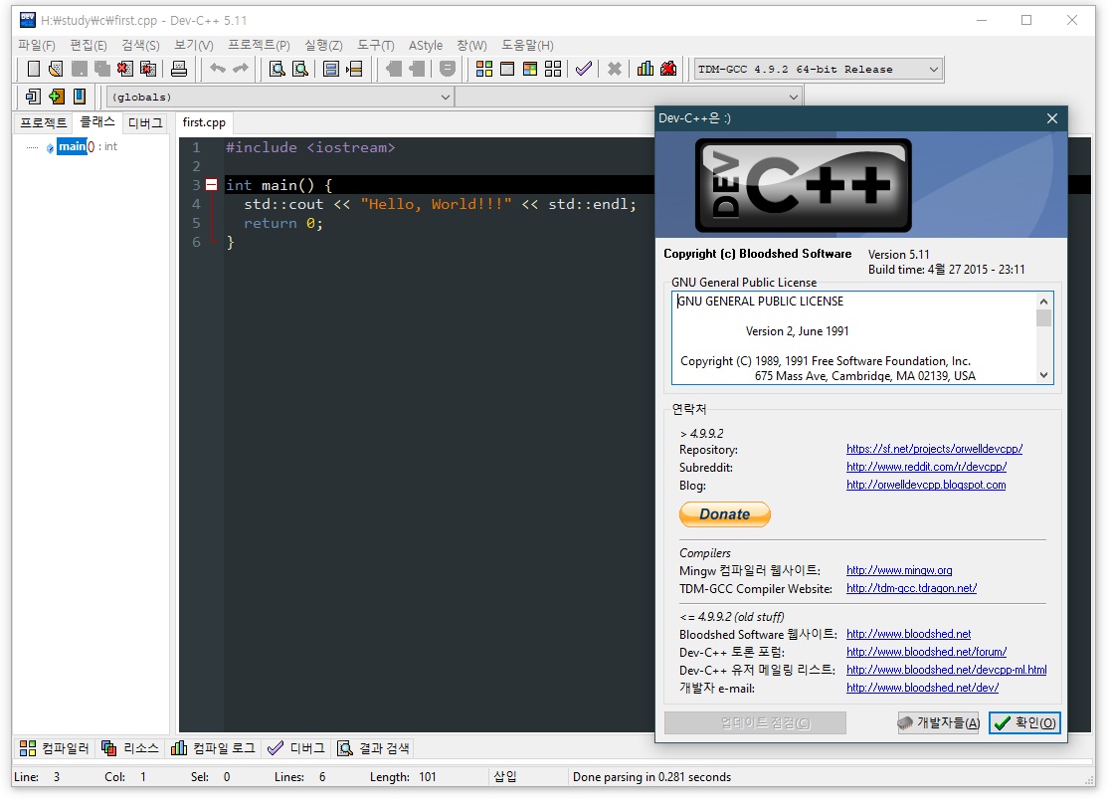Image resolution: width=1111 pixels, height=810 pixels.
Task: Click the Replace magnifier icon
Action: (x=300, y=69)
